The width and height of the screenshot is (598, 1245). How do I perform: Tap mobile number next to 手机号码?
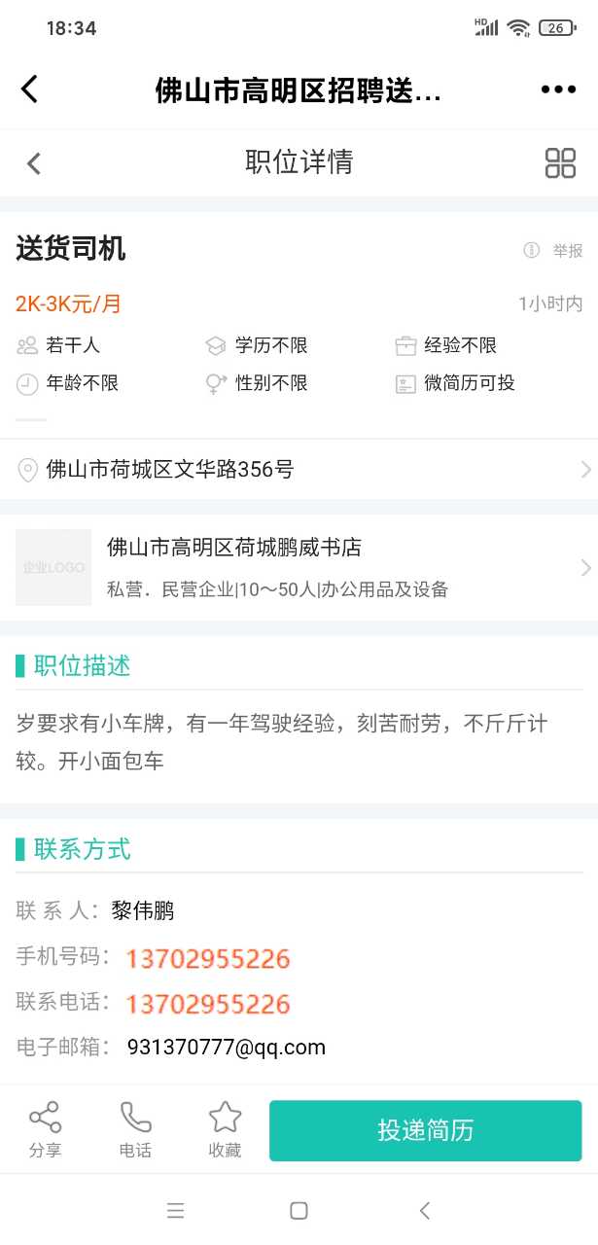click(208, 959)
